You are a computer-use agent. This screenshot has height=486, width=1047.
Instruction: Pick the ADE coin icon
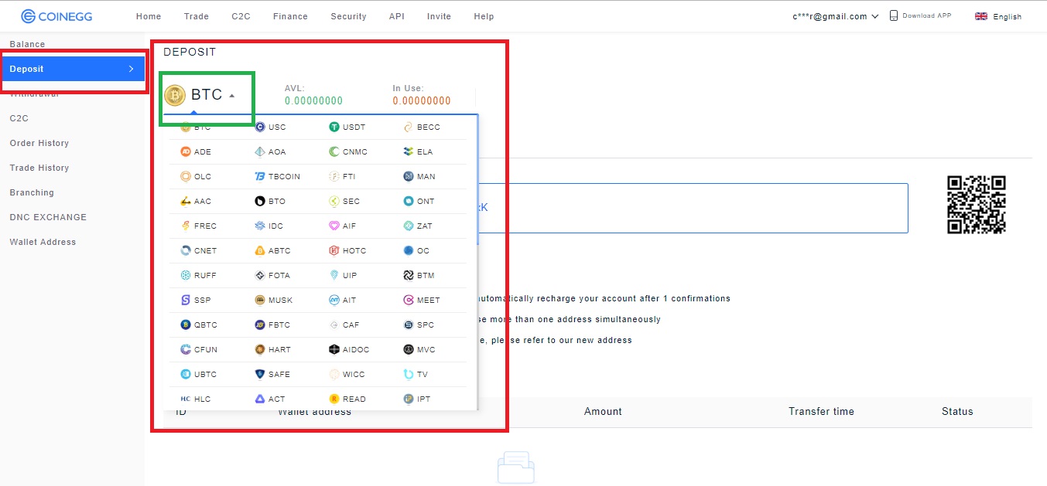click(186, 151)
